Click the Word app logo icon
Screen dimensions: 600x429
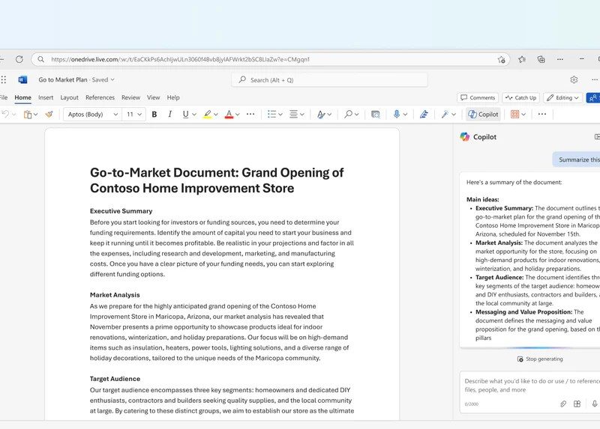[x=22, y=79]
